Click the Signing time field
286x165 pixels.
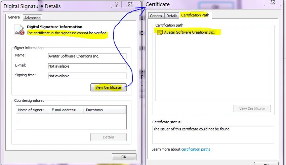[x=87, y=76]
